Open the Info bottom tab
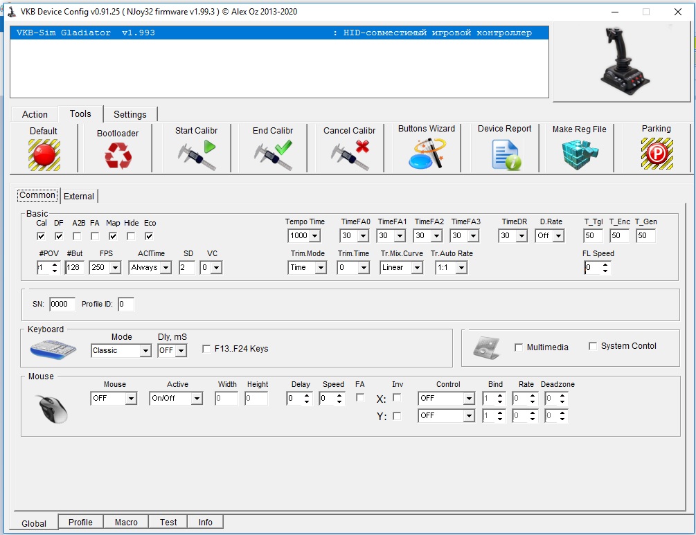Viewport: 696px width, 535px height. point(205,522)
